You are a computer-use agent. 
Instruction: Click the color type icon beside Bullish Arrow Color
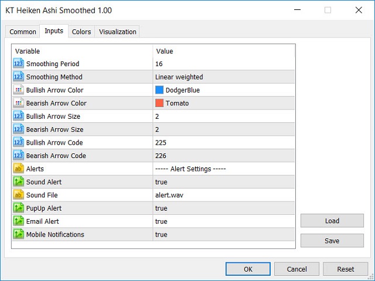click(x=18, y=90)
